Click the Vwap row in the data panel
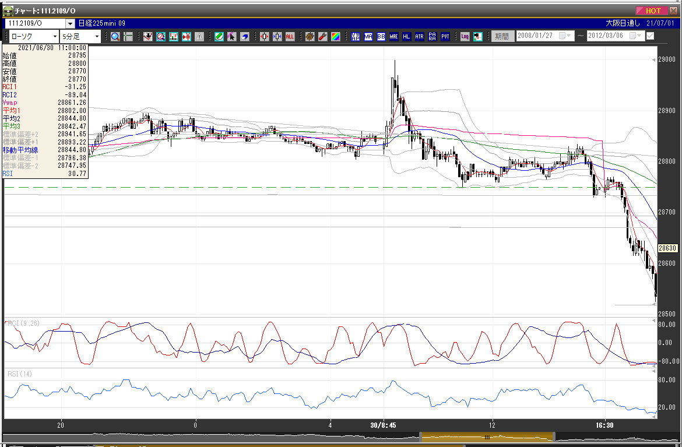 click(45, 103)
